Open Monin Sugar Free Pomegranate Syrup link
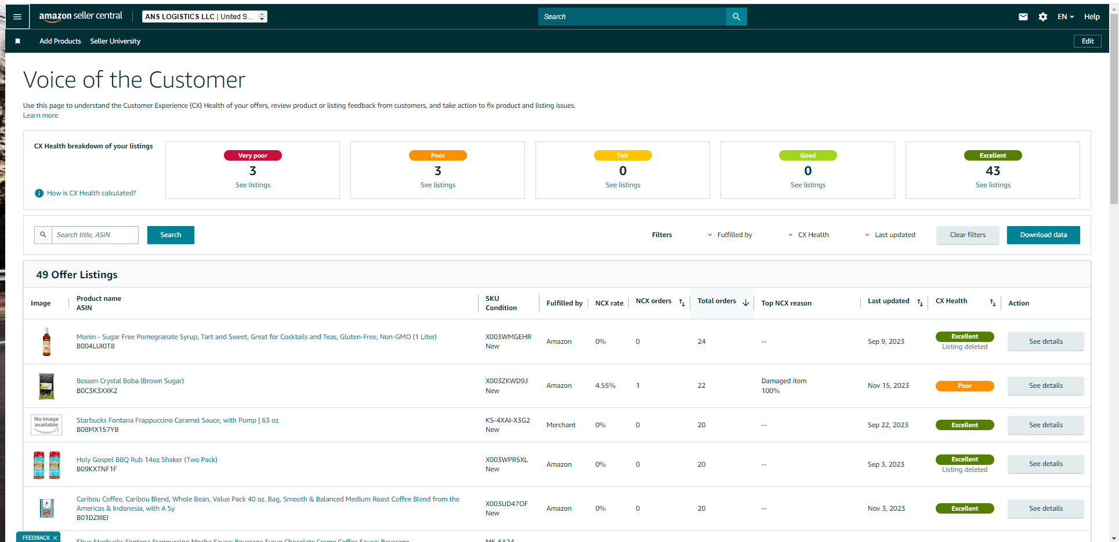 256,337
